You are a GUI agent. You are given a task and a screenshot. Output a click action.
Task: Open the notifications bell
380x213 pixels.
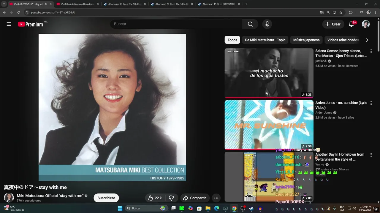[351, 24]
